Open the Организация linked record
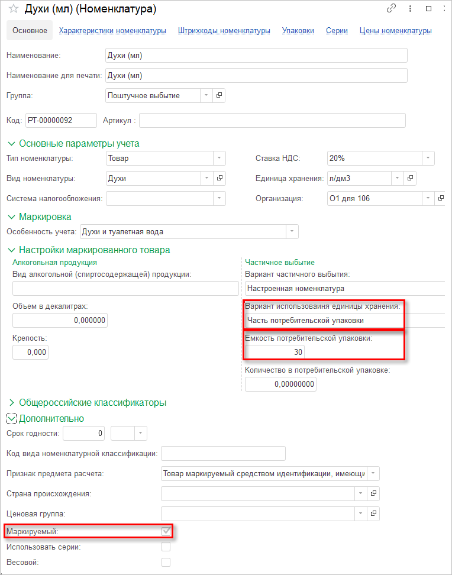This screenshot has width=452, height=575. click(x=441, y=198)
